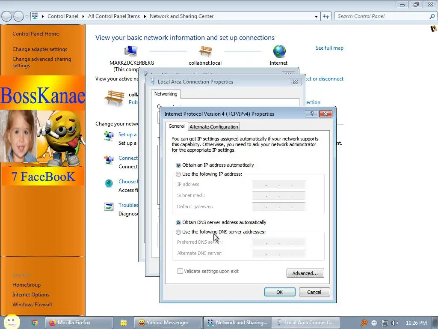This screenshot has height=329, width=438.
Task: Open the See full map link
Action: click(329, 48)
